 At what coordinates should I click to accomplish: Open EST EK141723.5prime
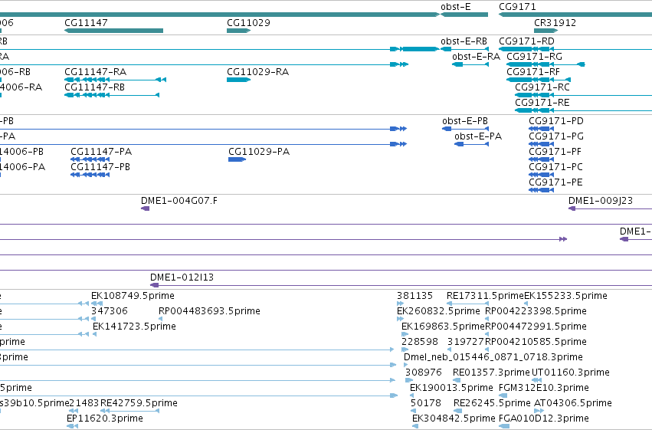click(x=134, y=327)
